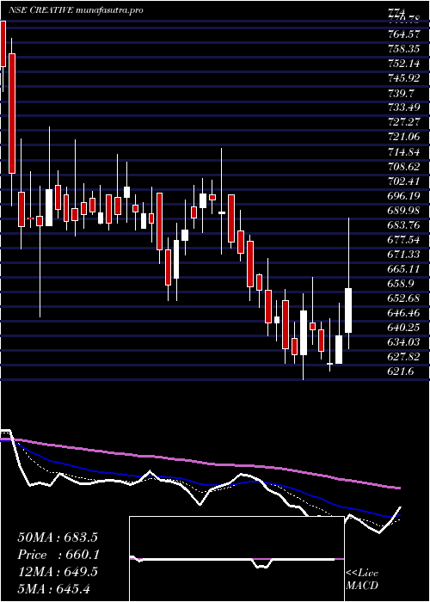Select the 733.49 price axis label
430x602 pixels.
(x=404, y=107)
